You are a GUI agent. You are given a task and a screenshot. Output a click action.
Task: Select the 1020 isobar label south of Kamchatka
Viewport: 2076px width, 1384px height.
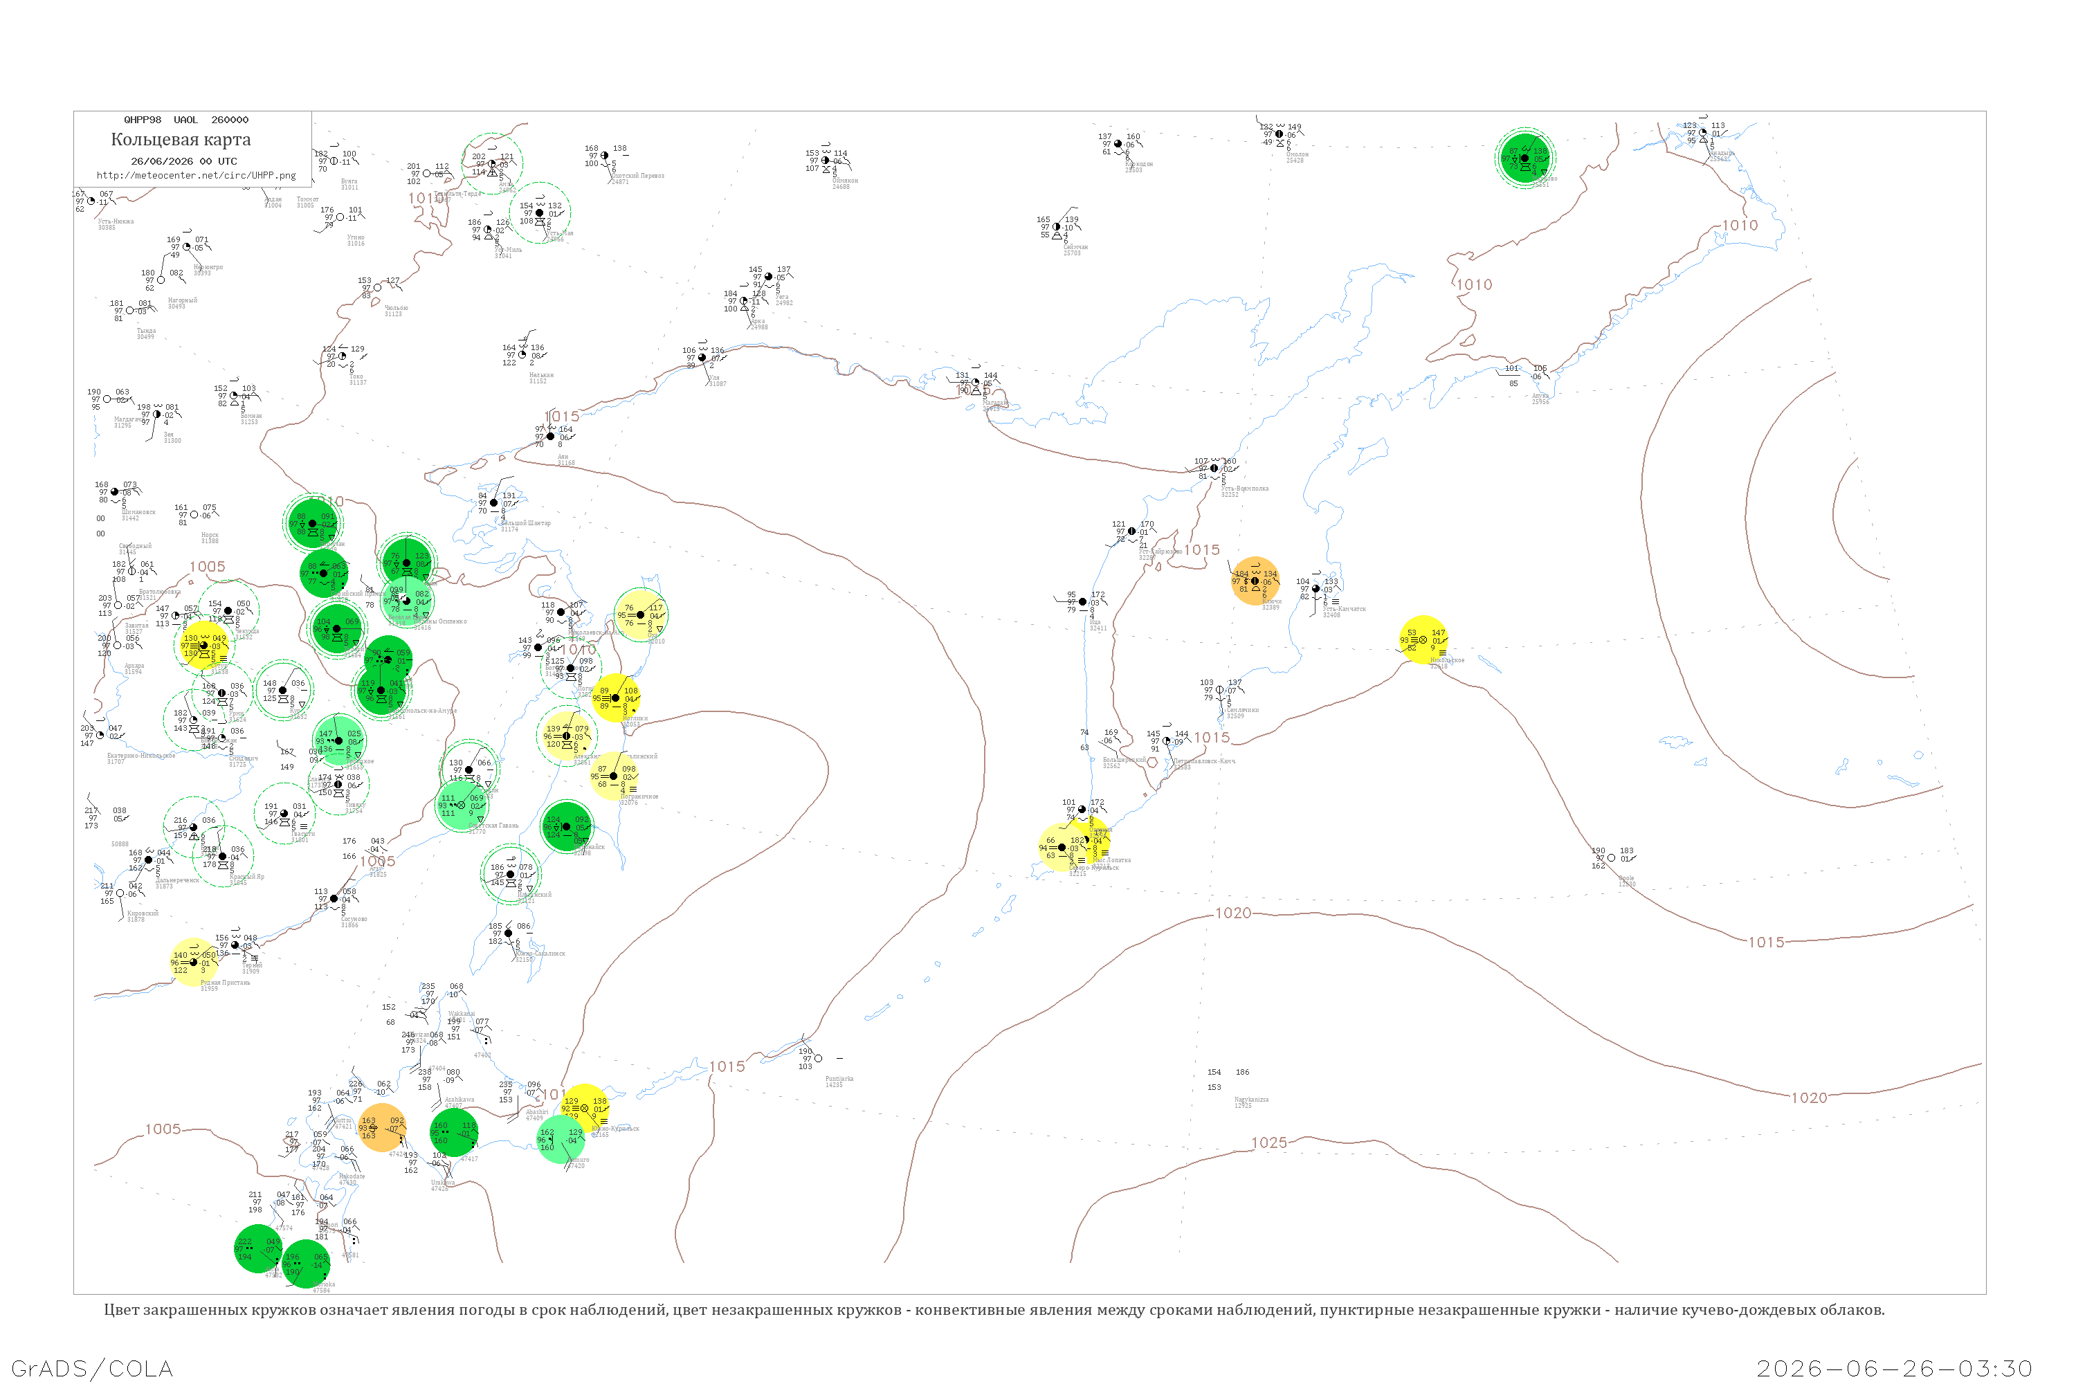tap(1233, 913)
